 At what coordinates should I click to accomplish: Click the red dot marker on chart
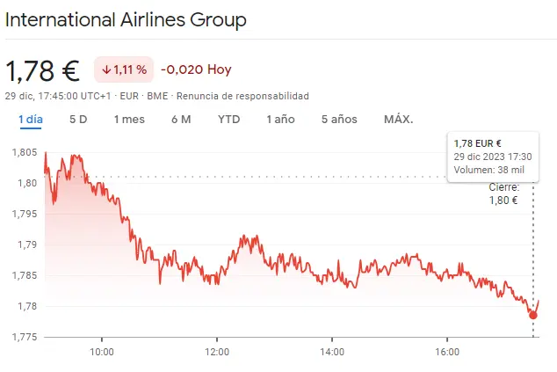coord(533,314)
